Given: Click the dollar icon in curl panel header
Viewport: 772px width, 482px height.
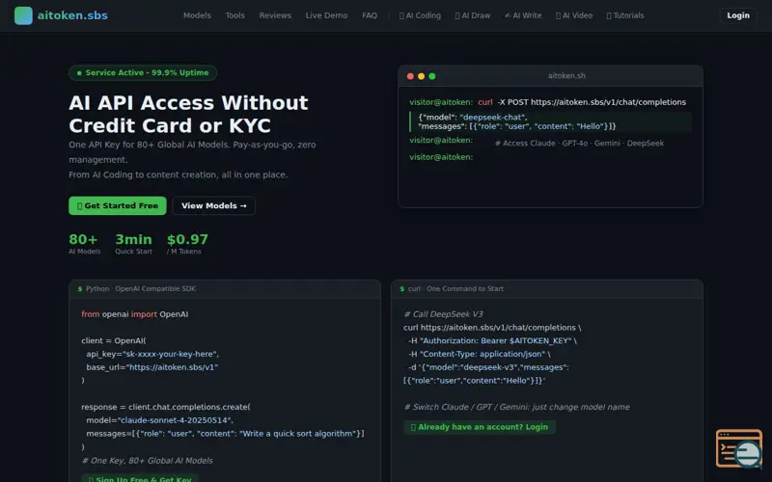Looking at the screenshot, I should coord(402,289).
